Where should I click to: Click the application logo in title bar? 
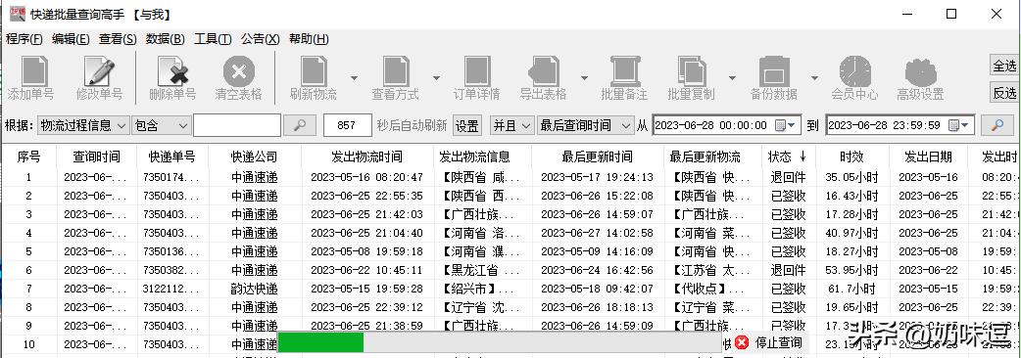click(17, 14)
